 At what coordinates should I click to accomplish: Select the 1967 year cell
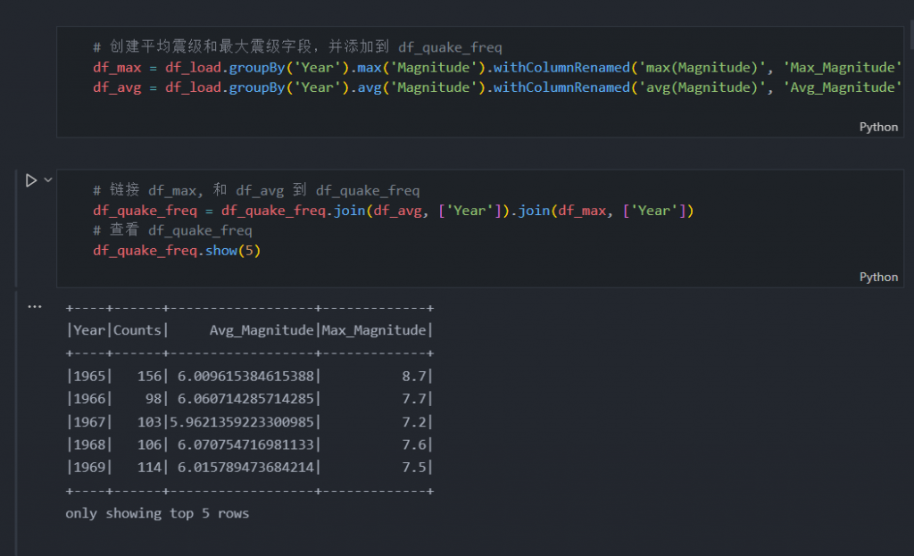[x=89, y=422]
